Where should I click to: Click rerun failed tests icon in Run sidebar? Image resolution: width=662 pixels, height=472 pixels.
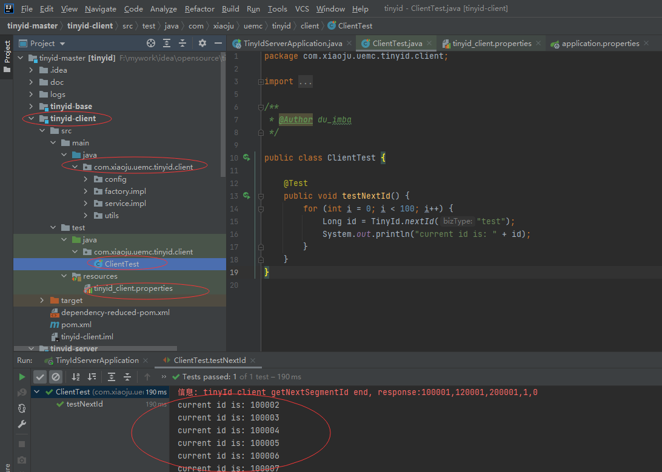coord(22,392)
